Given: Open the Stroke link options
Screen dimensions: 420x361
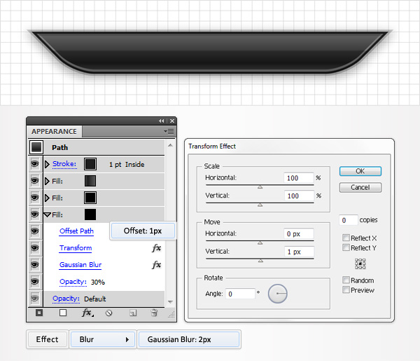Looking at the screenshot, I should (64, 164).
